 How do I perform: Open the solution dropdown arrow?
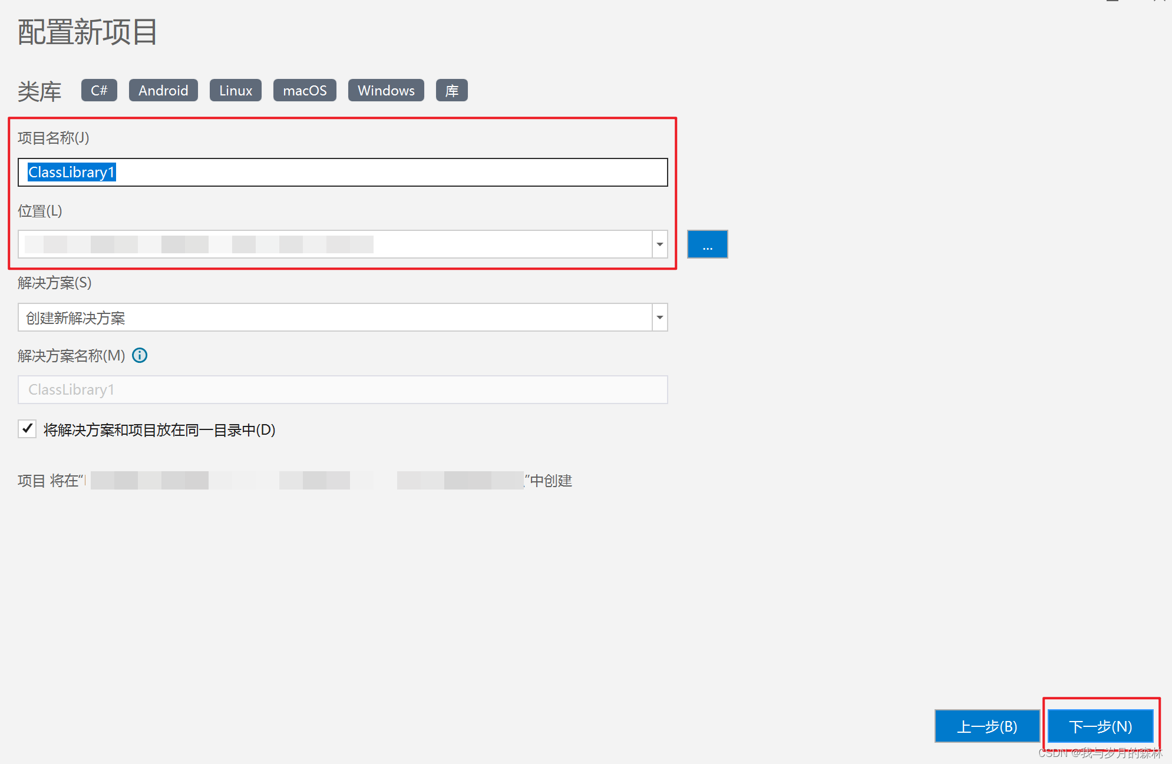[659, 317]
